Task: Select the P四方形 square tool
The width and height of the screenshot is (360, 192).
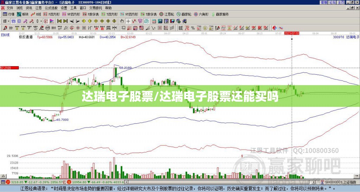Action: [x=52, y=14]
